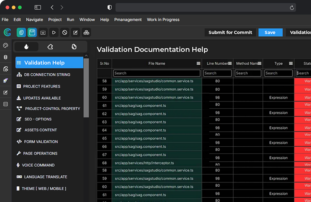
Task: Click the stacked cubes icon in toolbar
Action: [x=86, y=33]
